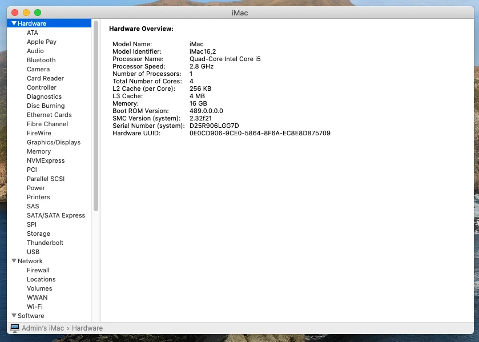479x342 pixels.
Task: View Graphics/Displays details
Action: [x=53, y=142]
